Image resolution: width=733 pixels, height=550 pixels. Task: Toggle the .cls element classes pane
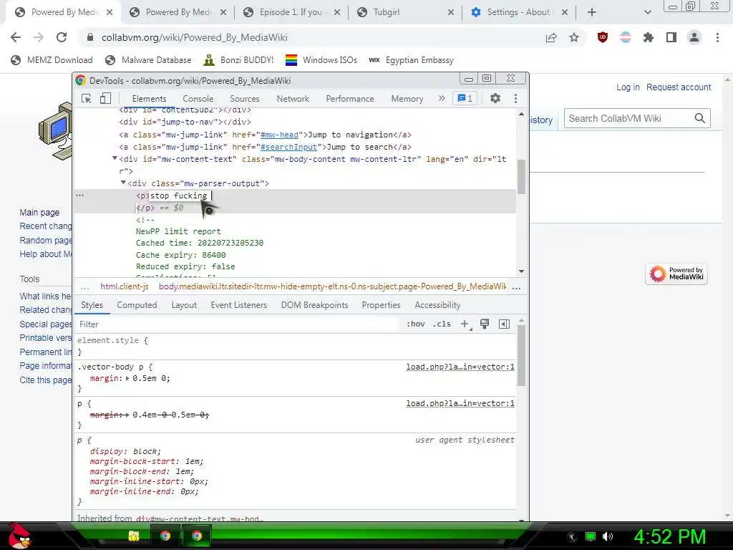(x=442, y=324)
